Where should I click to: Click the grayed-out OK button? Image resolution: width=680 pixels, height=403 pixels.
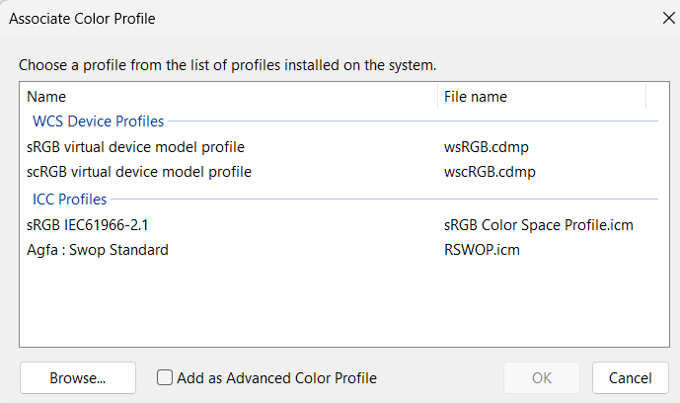[x=542, y=377]
